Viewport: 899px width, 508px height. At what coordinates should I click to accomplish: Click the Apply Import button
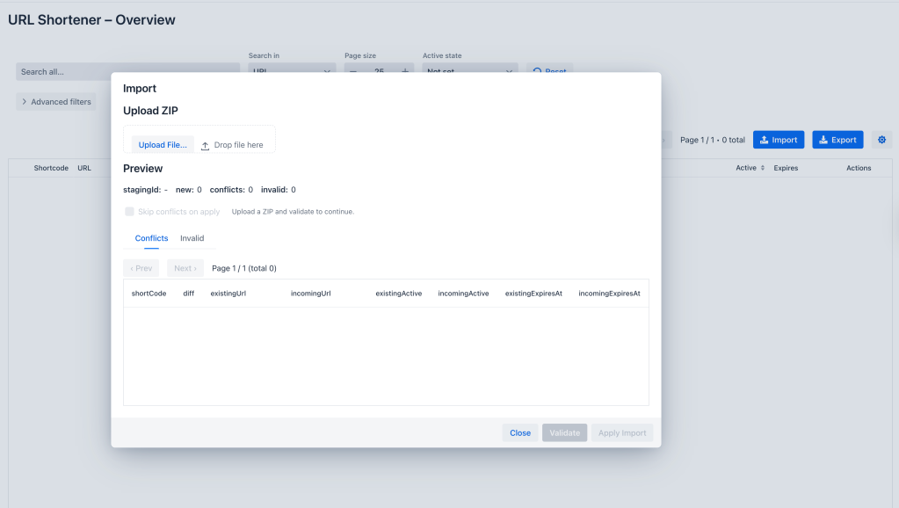pos(621,432)
